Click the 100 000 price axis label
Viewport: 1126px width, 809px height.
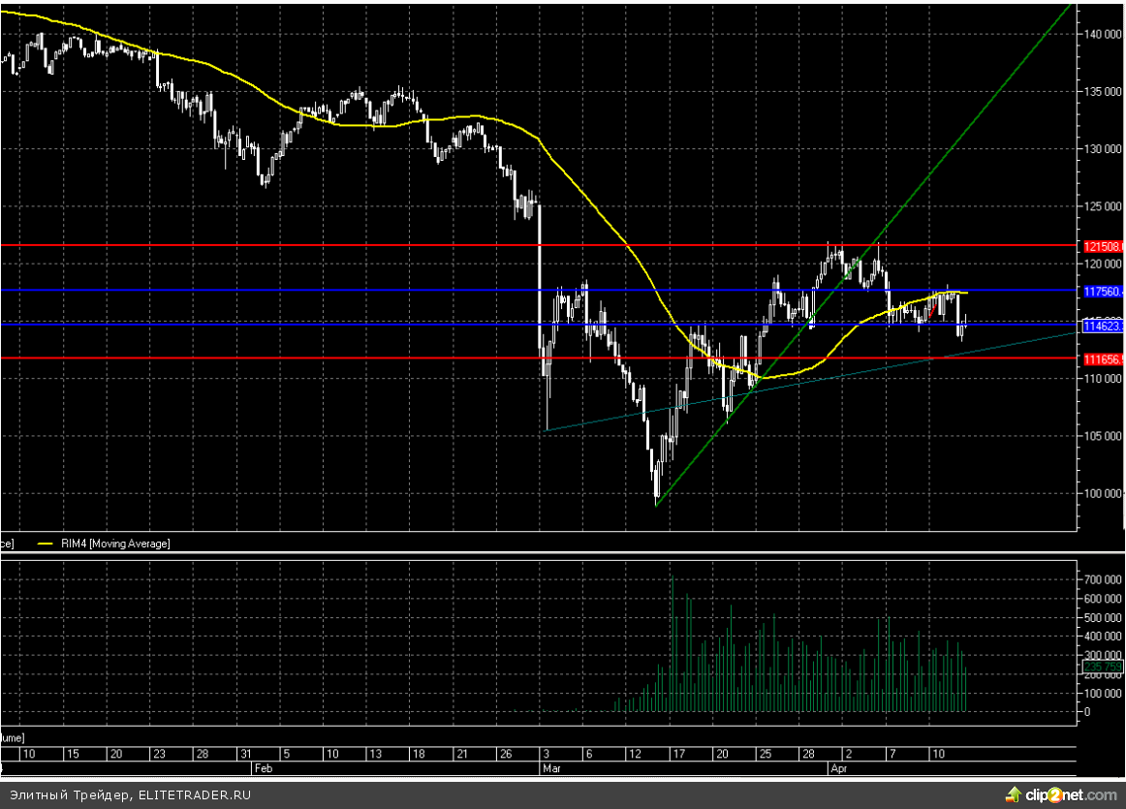click(x=1100, y=493)
